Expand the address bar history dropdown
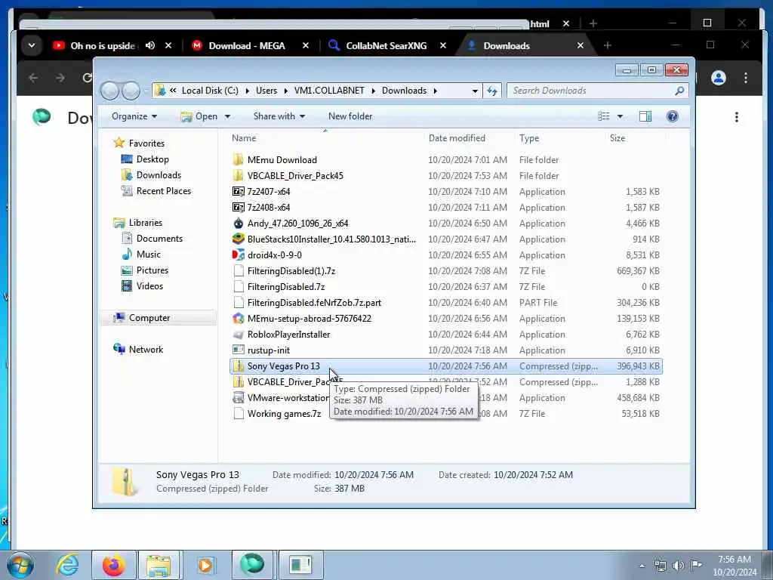Screen dimensions: 773x580 (x=475, y=91)
